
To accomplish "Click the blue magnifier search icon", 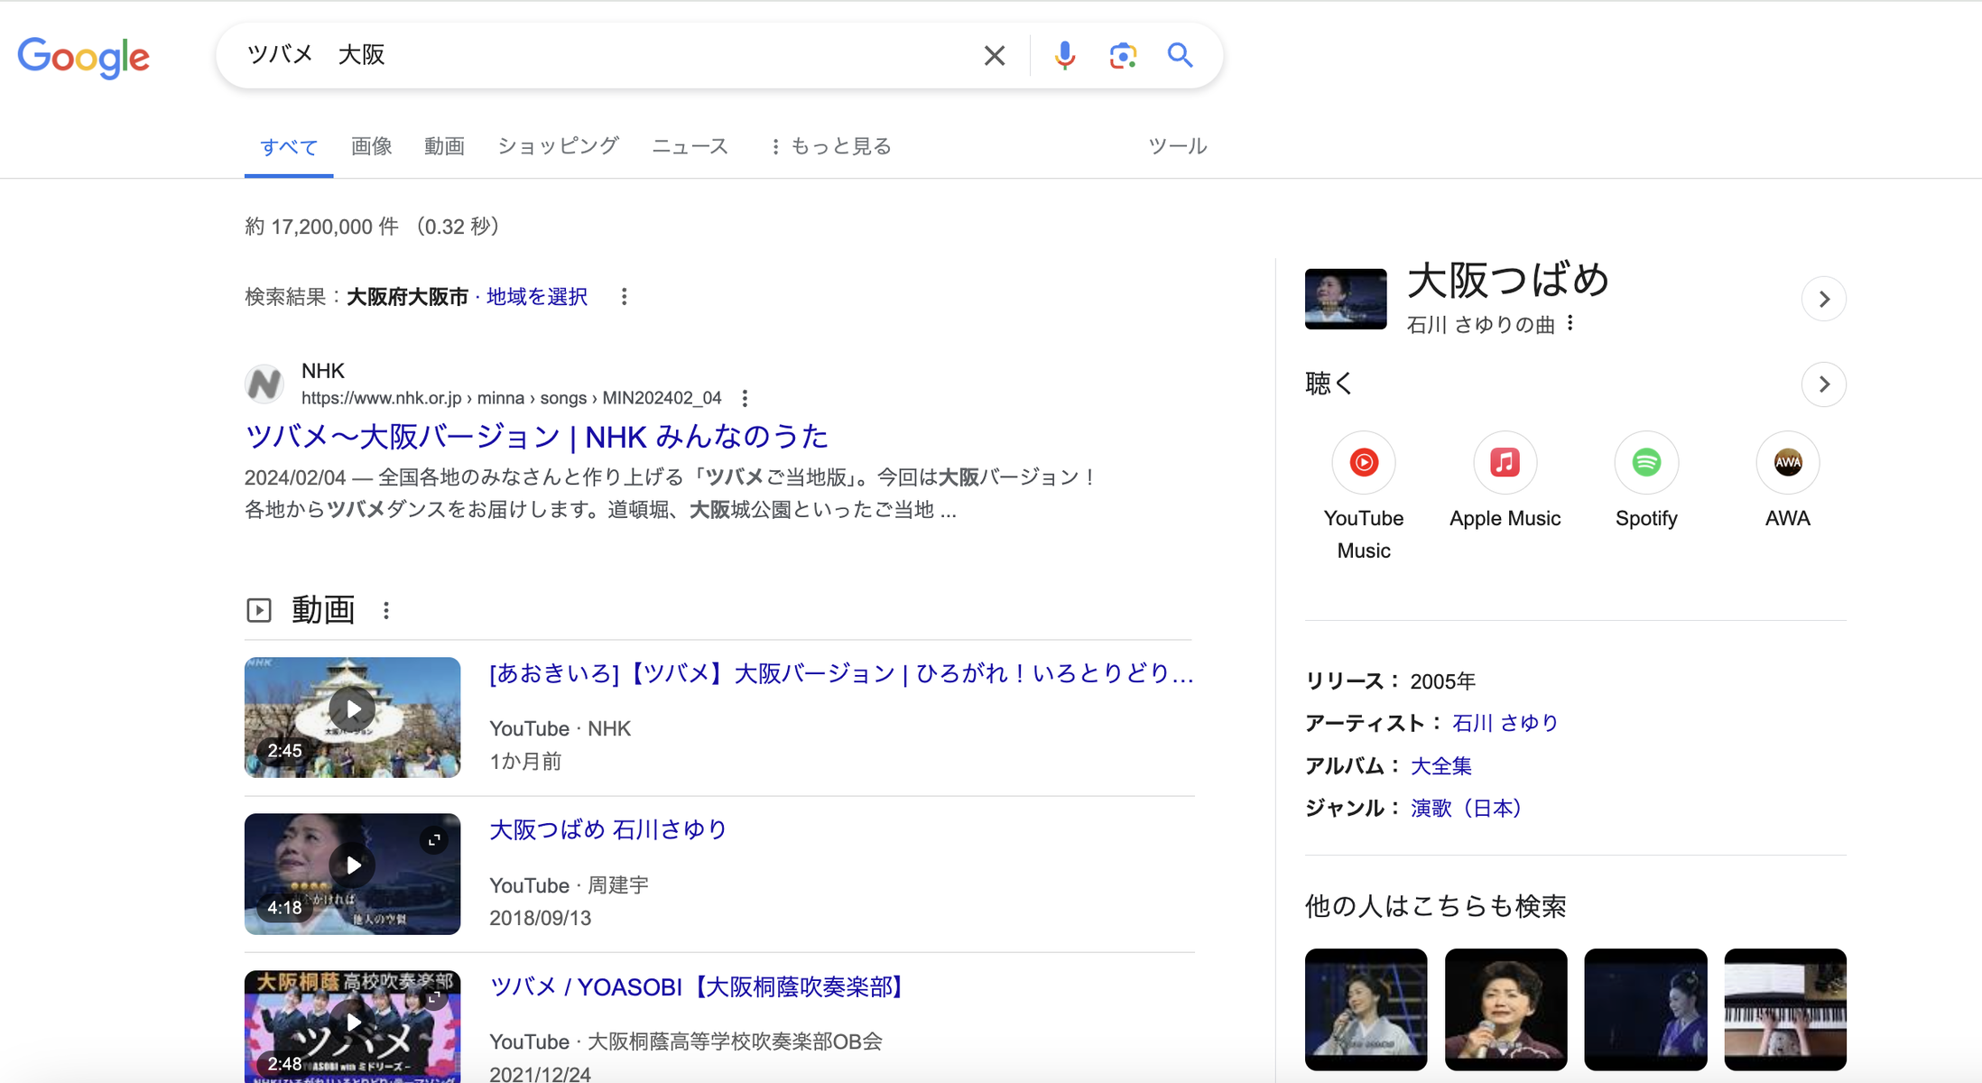I will pos(1180,55).
